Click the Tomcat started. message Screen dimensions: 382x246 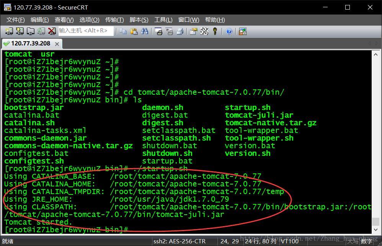click(x=38, y=222)
